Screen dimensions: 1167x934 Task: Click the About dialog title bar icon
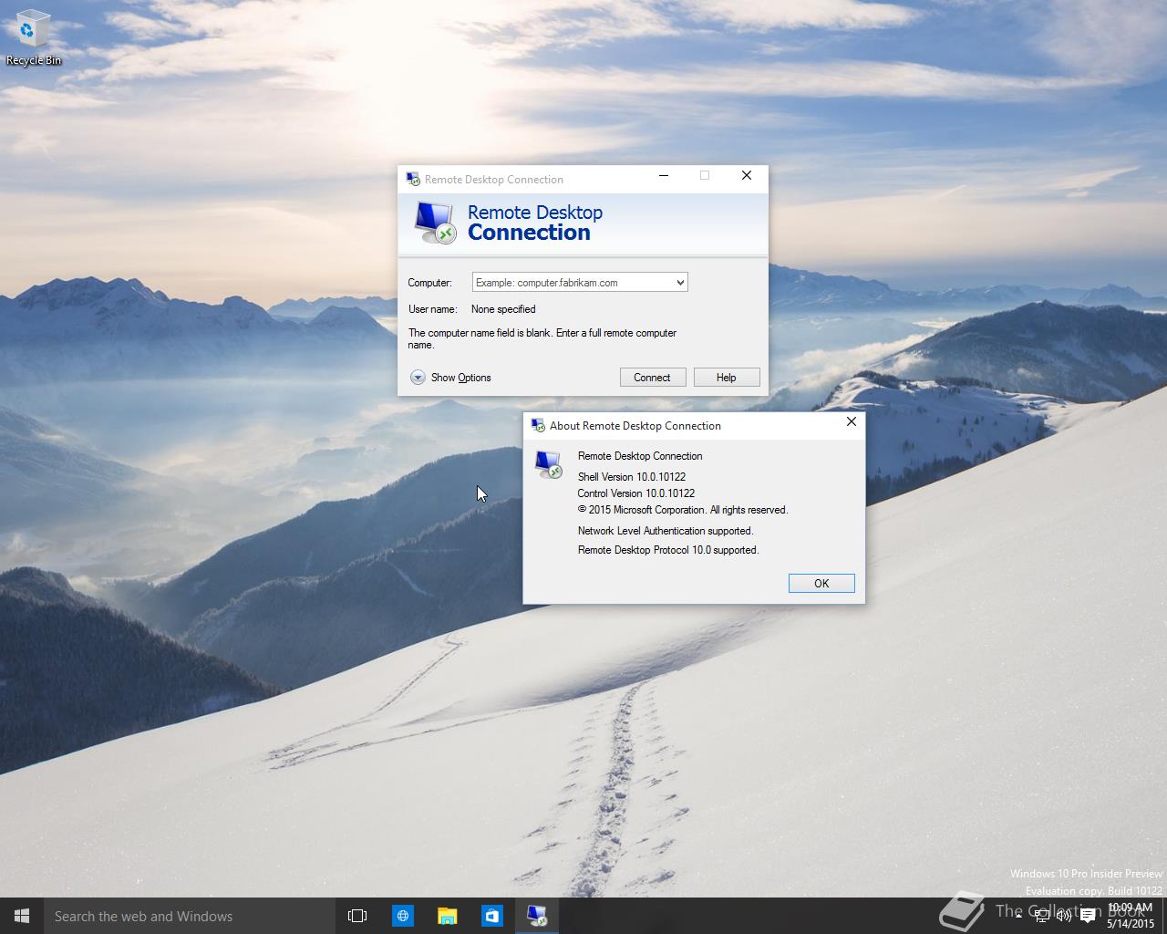pos(538,425)
